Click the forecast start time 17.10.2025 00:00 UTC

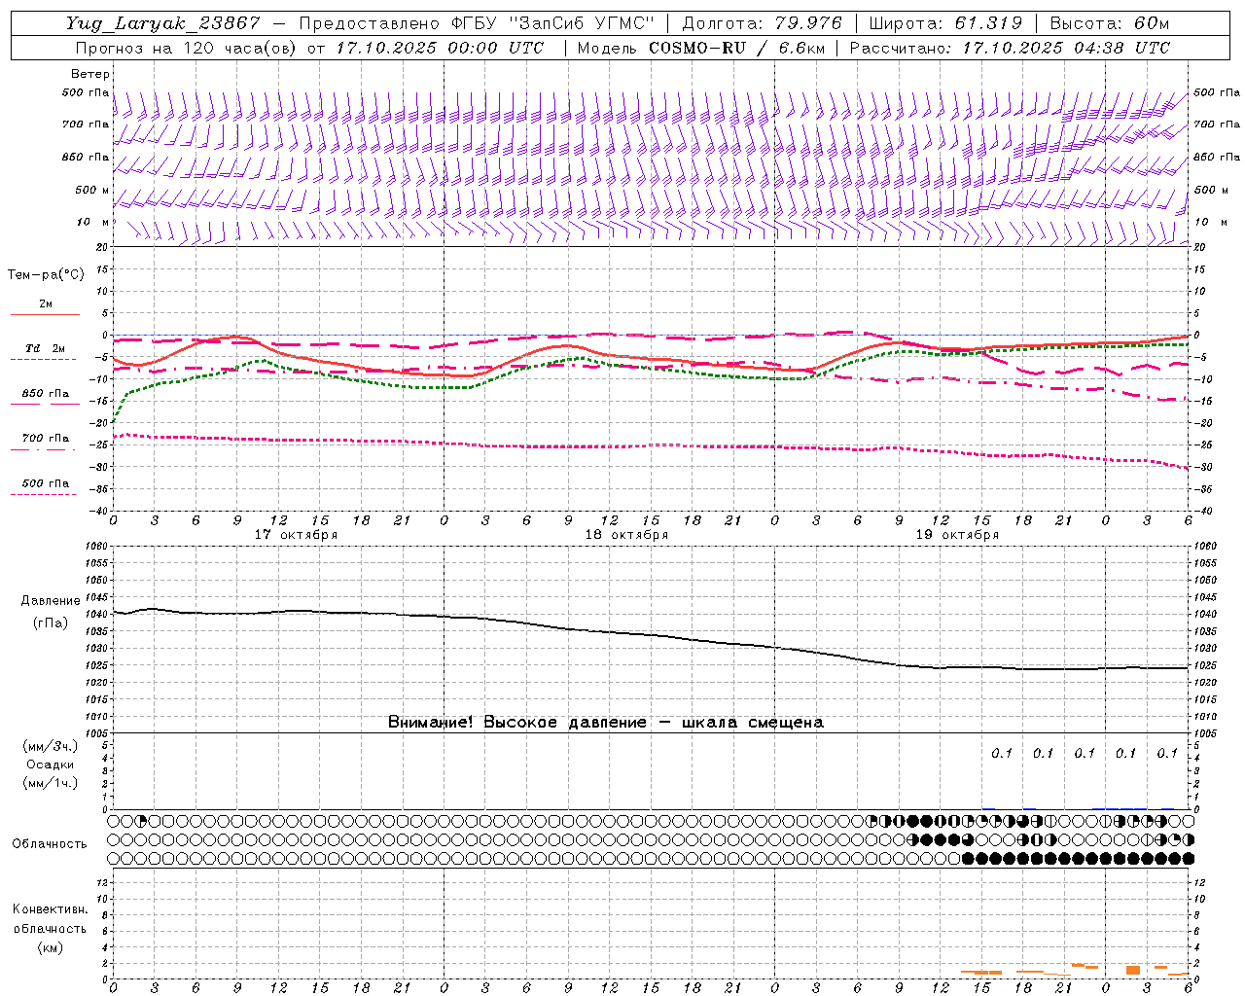click(x=439, y=48)
